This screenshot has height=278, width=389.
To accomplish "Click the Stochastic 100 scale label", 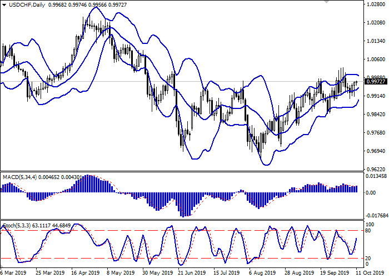I will [x=368, y=224].
